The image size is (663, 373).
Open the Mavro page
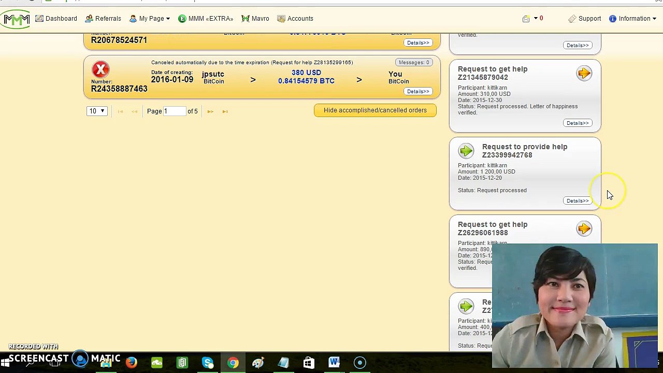(x=255, y=19)
